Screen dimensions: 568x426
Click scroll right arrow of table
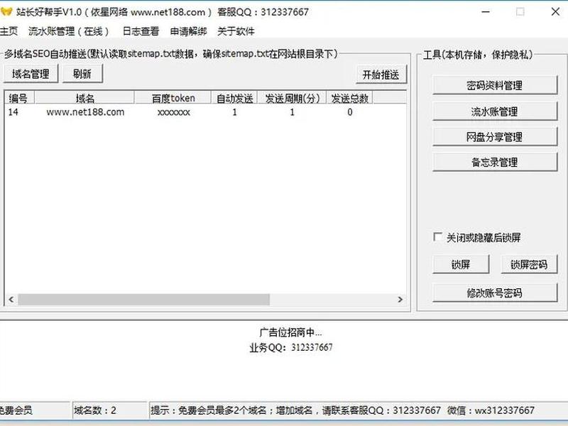click(400, 299)
